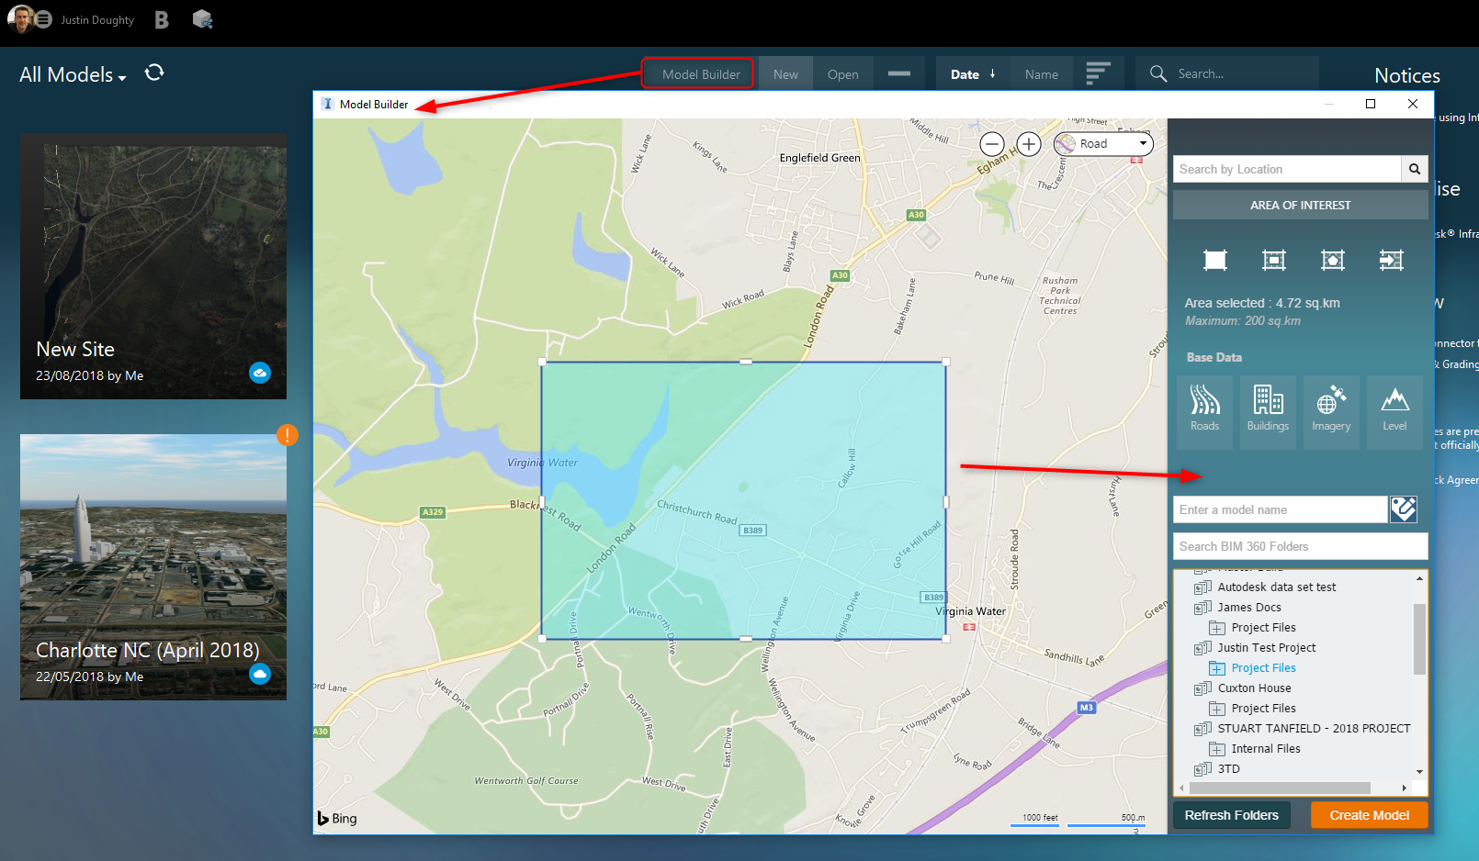1479x861 pixels.
Task: Toggle Level base data
Action: (x=1394, y=412)
